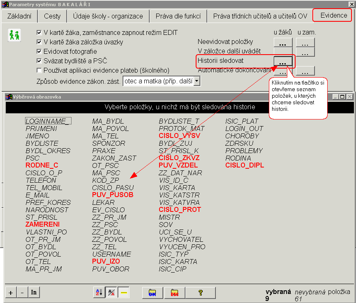Uncheck 'Evidovat fotografie' checkbox

click(39, 51)
